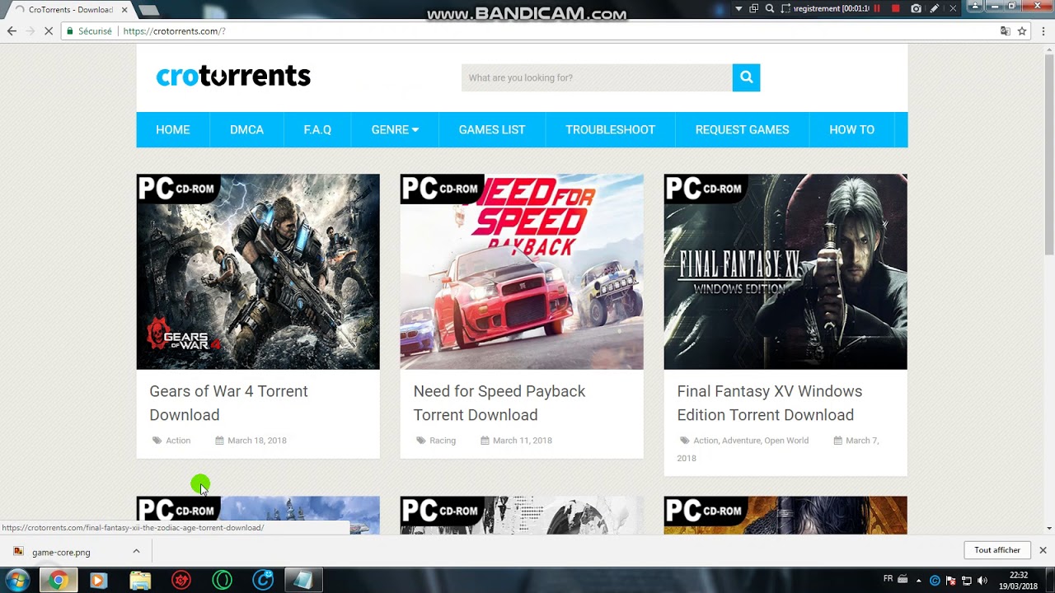Click the volume speaker tray icon
The image size is (1055, 593).
point(982,580)
